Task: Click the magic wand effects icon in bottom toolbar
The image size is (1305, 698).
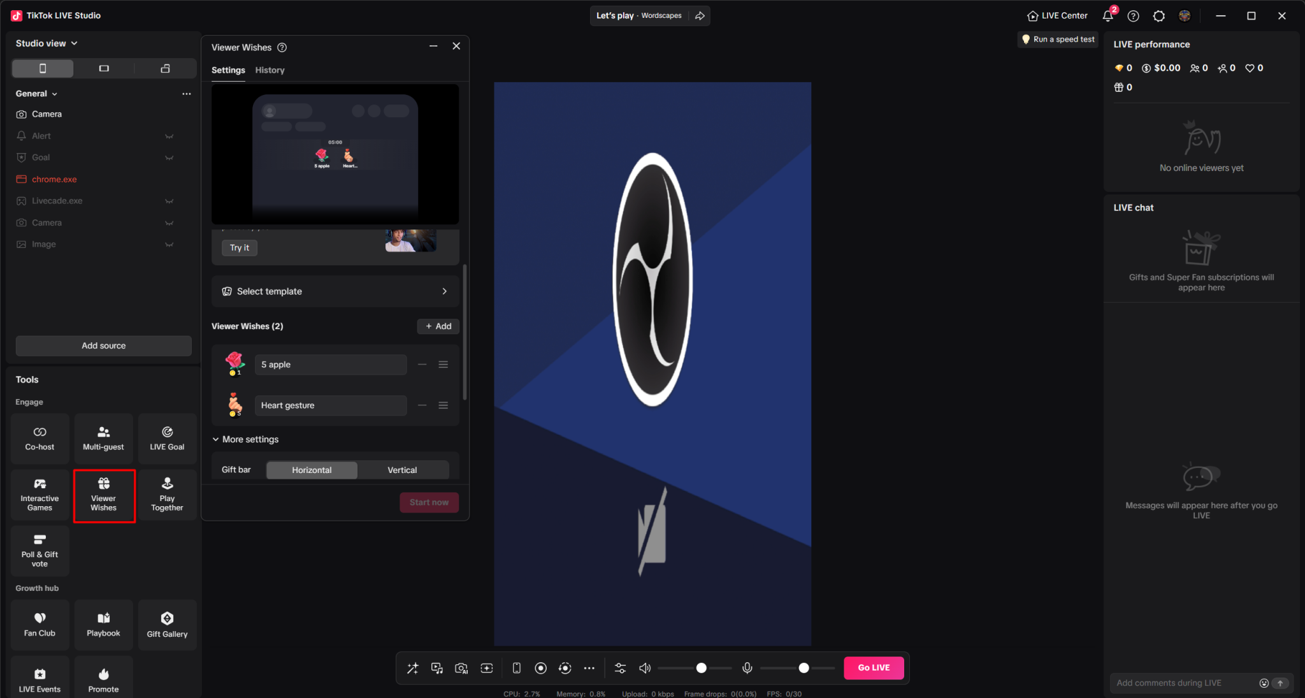Action: click(x=413, y=668)
